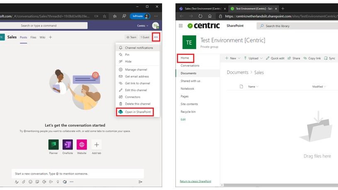This screenshot has width=338, height=190.
Task: Switch to the Posts tab in Teams
Action: [24, 37]
